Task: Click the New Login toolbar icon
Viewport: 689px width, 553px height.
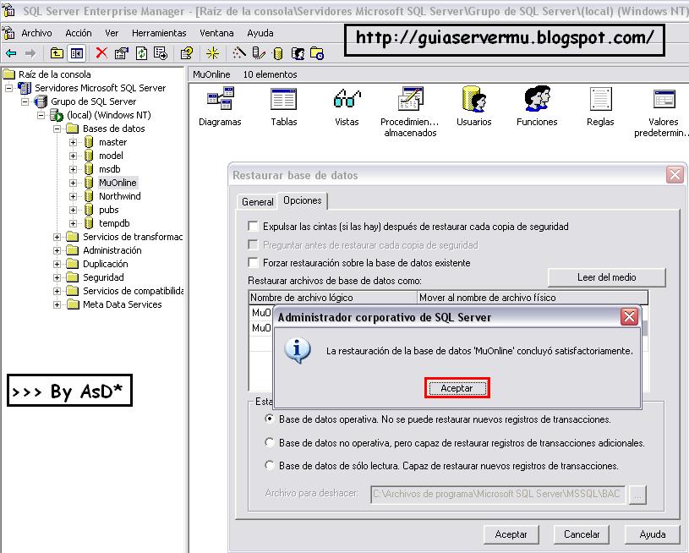Action: 298,53
